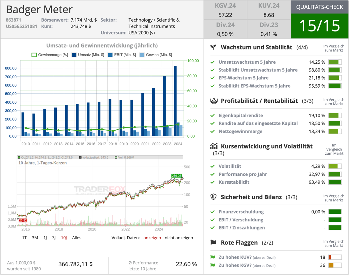
Task: Click the green flag next to Zu hohes KGV?
Action: [x=213, y=265]
